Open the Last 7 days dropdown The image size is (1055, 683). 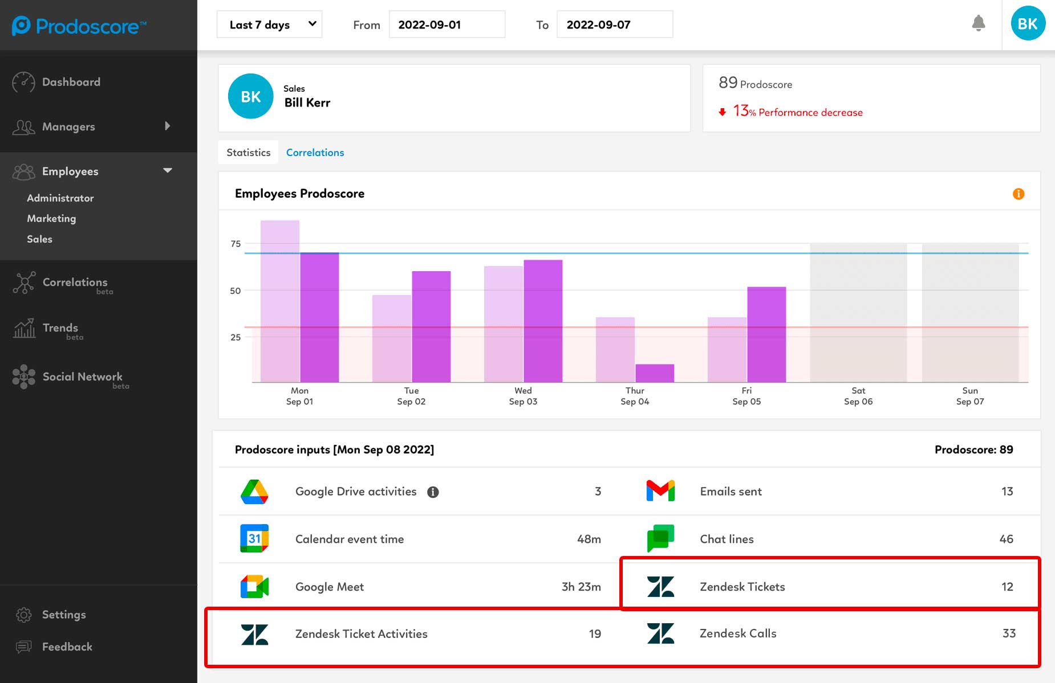(x=269, y=24)
